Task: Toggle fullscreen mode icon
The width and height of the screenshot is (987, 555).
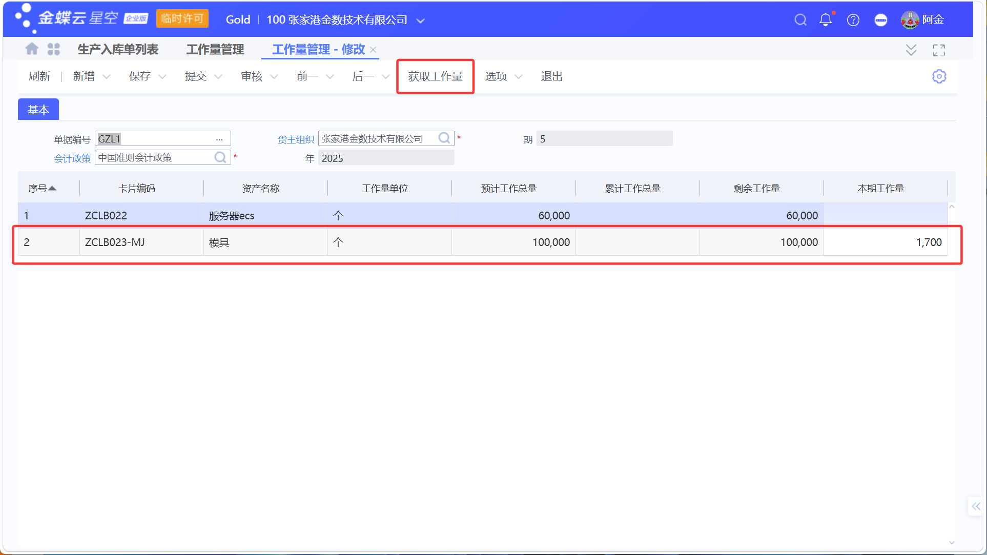Action: [939, 50]
